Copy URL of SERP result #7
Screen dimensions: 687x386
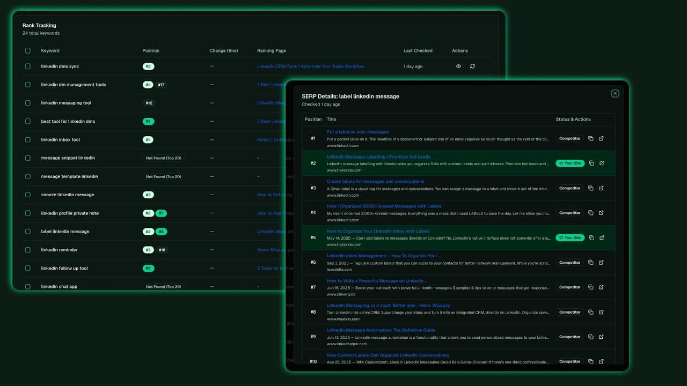point(590,287)
